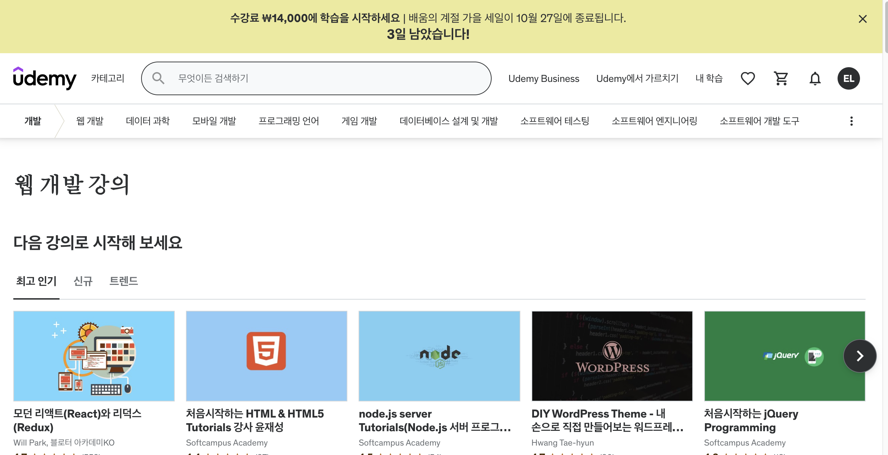Switch to the 신규 tab
Screen dimensions: 888x455
(83, 281)
